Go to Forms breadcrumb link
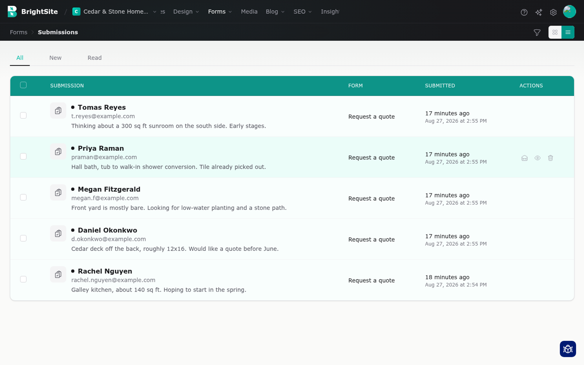The width and height of the screenshot is (584, 365). (x=19, y=32)
